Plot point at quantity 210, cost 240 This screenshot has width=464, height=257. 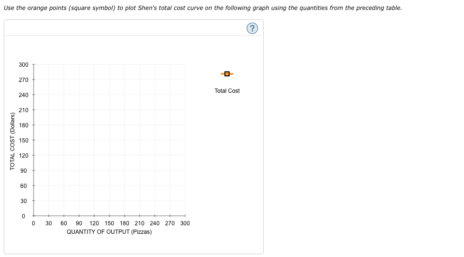(140, 95)
